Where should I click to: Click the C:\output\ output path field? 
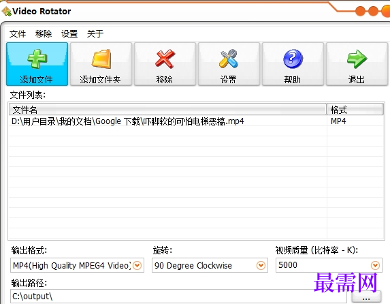click(178, 297)
